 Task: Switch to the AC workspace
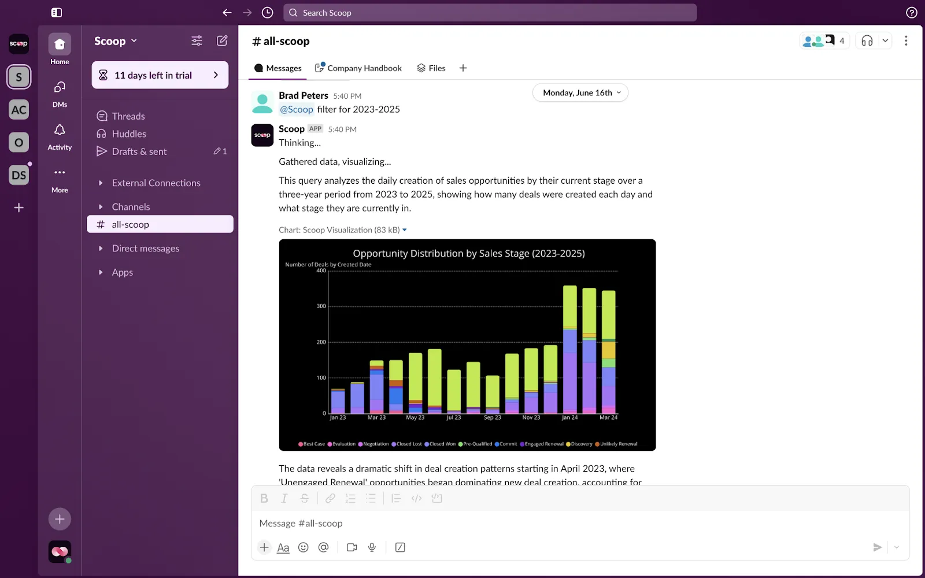(19, 110)
